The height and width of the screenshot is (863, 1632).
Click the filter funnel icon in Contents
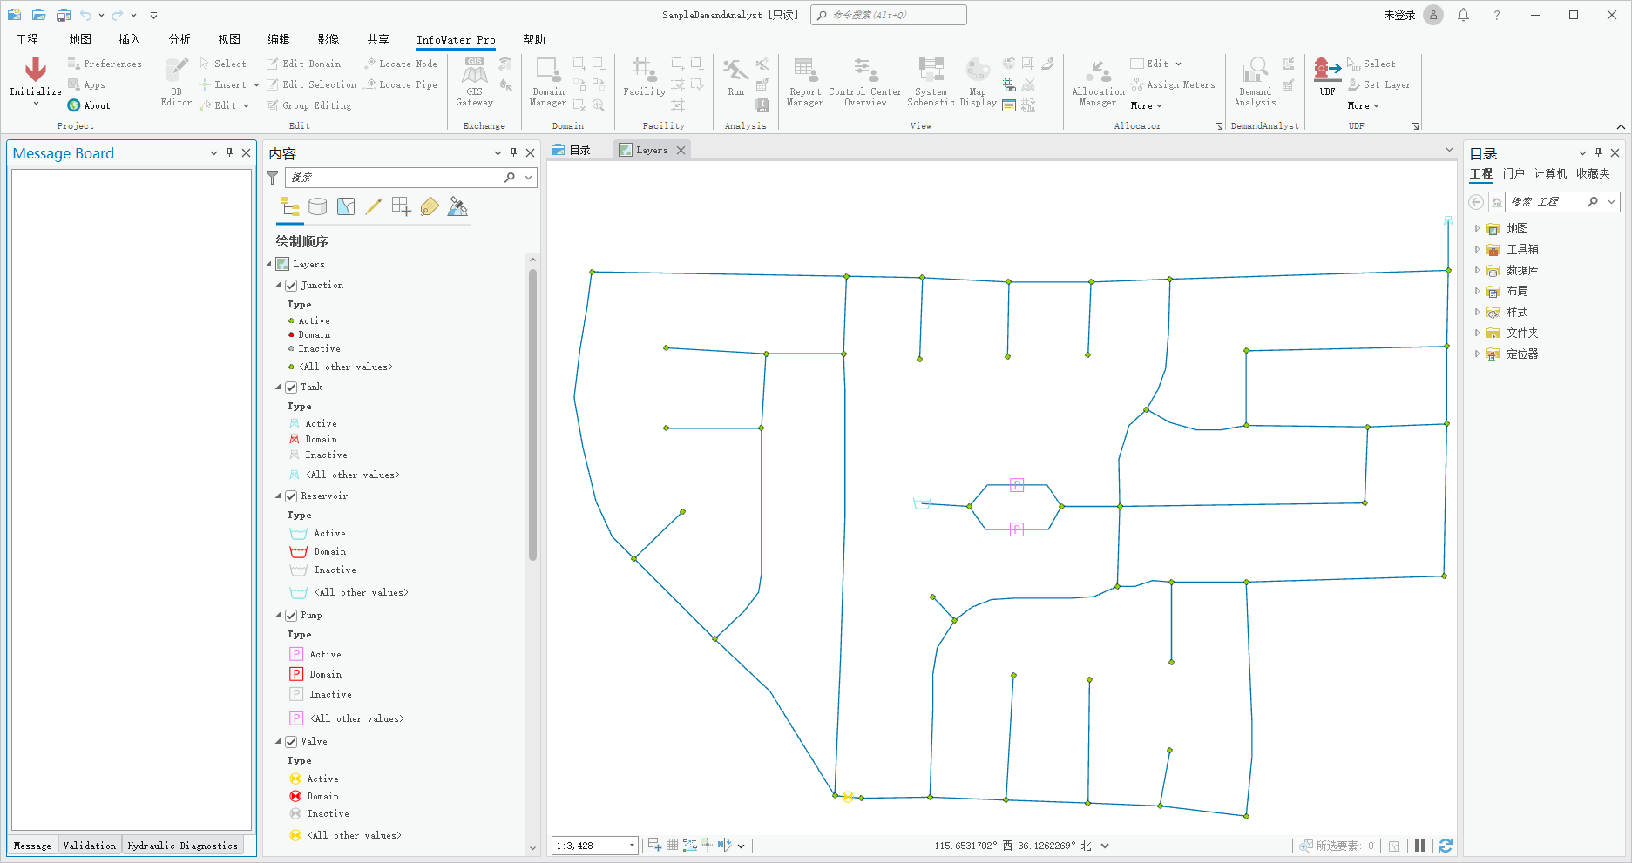coord(273,178)
